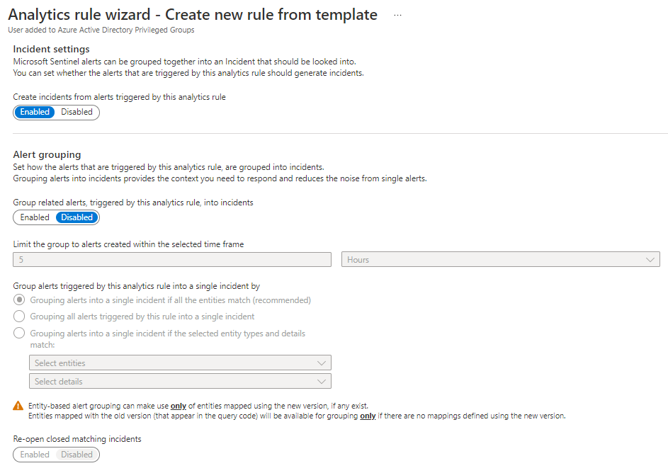Open the Select details dropdown
This screenshot has width=668, height=473.
pyautogui.click(x=180, y=382)
